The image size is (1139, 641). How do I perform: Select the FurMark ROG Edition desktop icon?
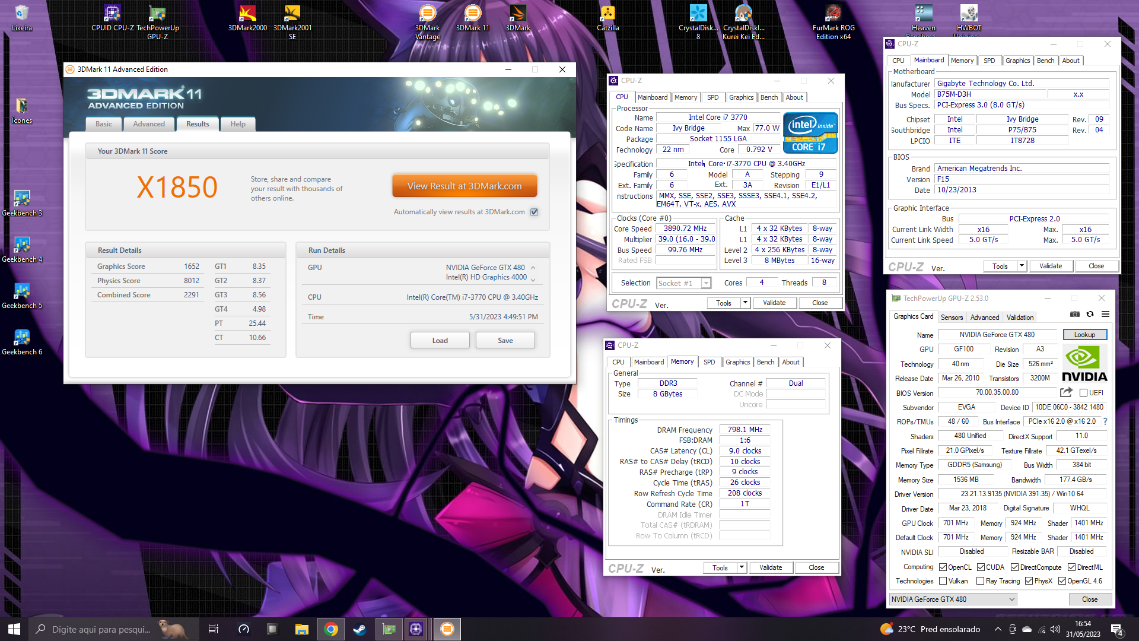(x=833, y=23)
